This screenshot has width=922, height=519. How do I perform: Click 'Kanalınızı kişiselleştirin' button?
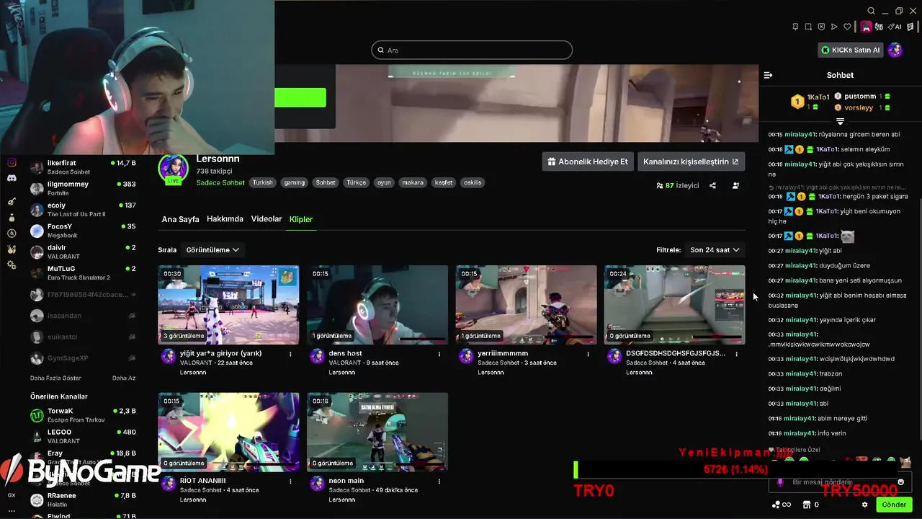click(x=691, y=161)
